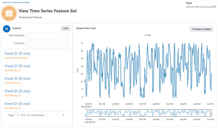The width and height of the screenshot is (218, 130).
Task: Click the Fixed (0-30 min) title above SAX Bitmap (2)
Action: pos(17,79)
